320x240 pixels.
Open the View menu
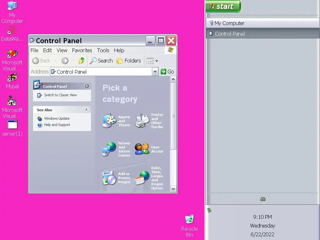tap(62, 50)
